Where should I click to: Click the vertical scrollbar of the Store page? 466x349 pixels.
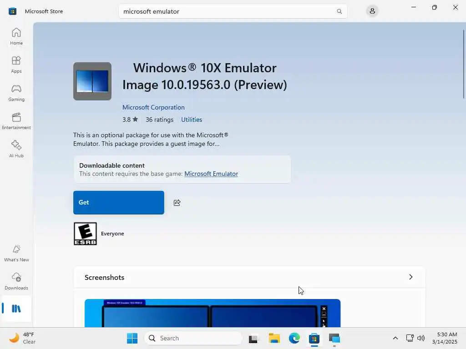[464, 64]
